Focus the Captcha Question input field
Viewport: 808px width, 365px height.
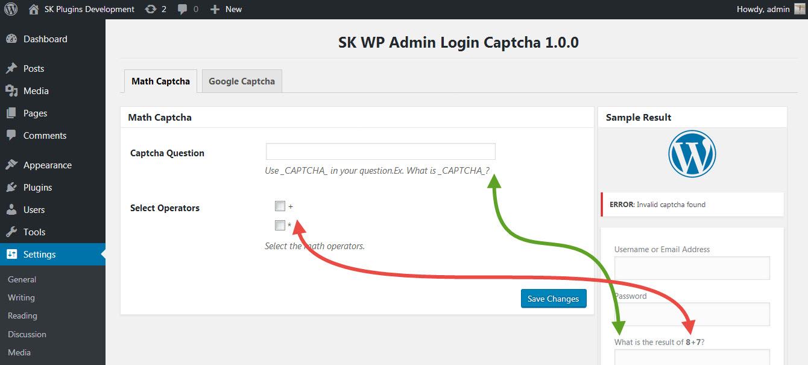(380, 151)
